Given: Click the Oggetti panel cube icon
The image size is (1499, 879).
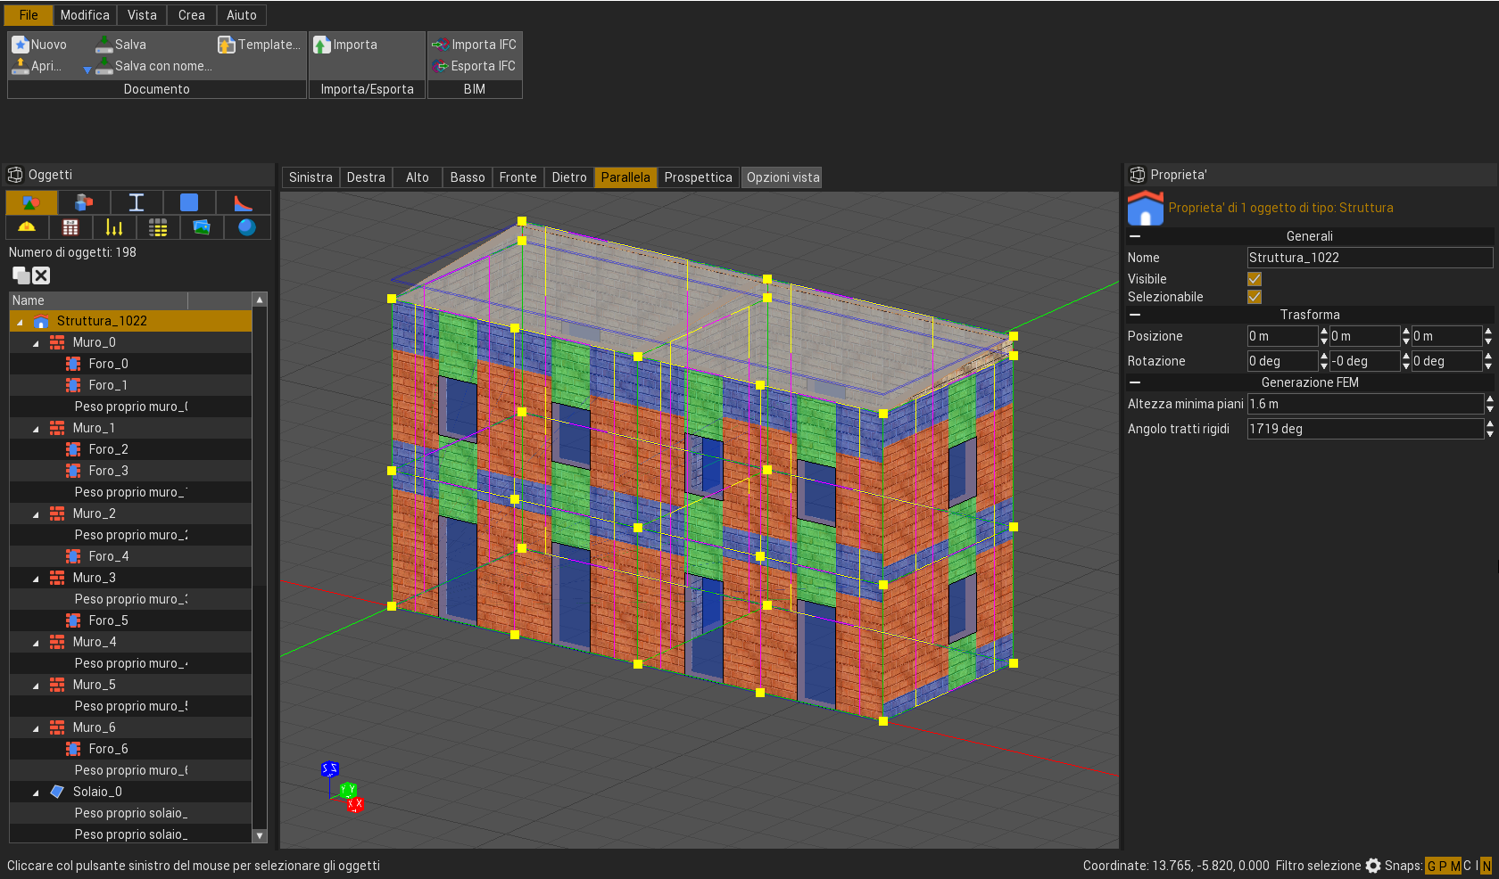Looking at the screenshot, I should click(x=15, y=175).
